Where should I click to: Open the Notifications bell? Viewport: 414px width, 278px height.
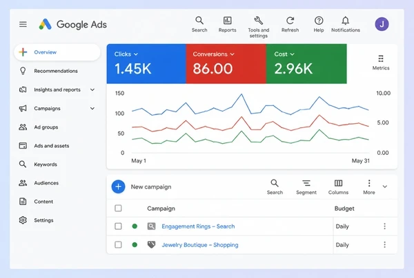(x=346, y=25)
